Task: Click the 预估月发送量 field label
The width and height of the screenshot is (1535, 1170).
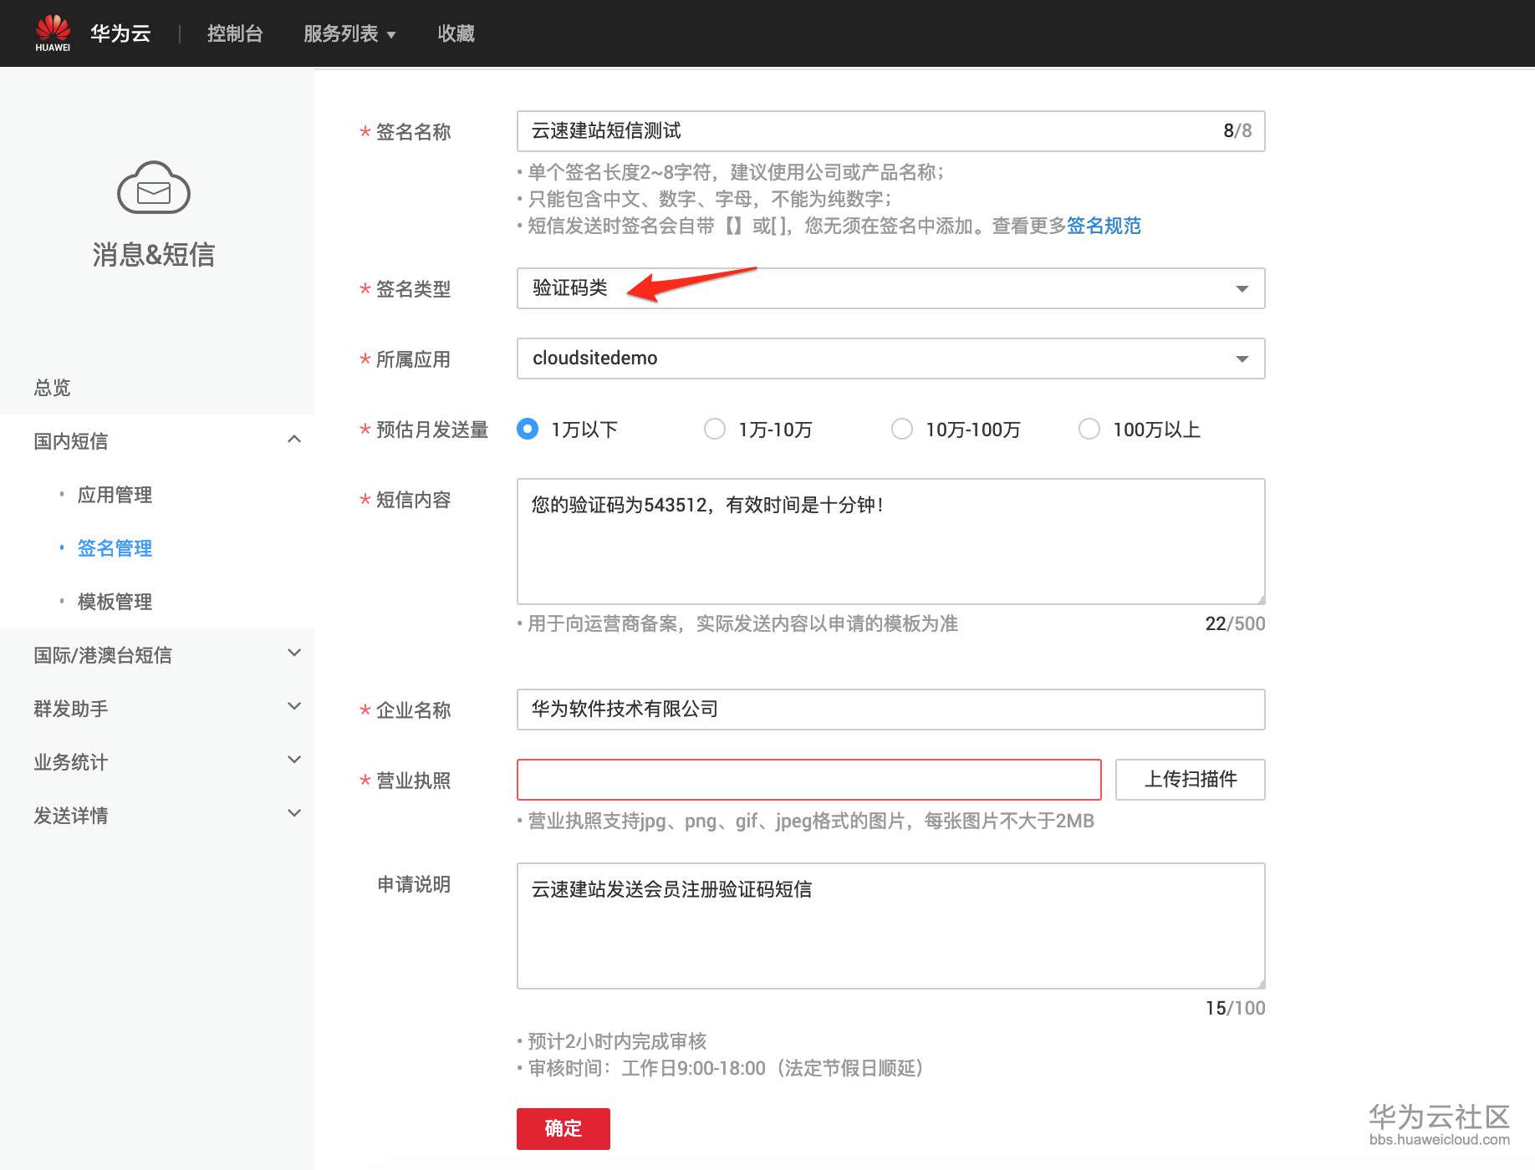Action: [x=431, y=430]
